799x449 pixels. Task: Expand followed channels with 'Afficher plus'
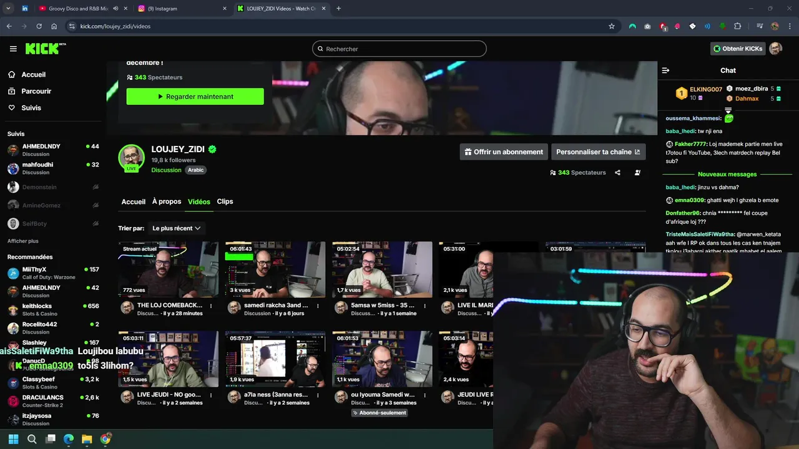[x=22, y=241]
